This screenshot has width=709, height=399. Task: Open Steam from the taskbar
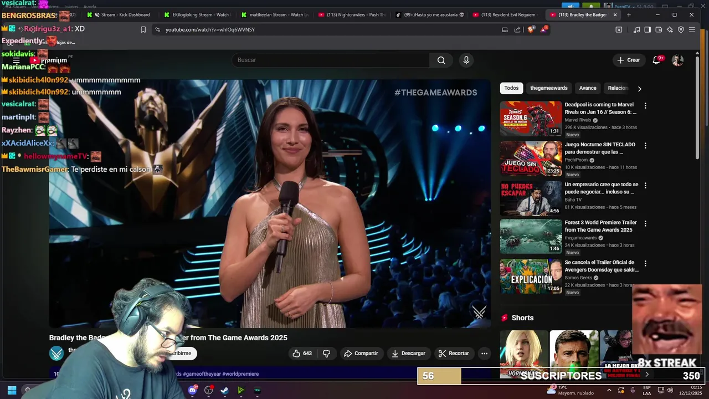pyautogui.click(x=224, y=390)
